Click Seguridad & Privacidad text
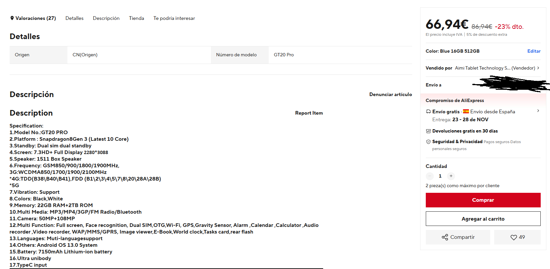 point(457,141)
